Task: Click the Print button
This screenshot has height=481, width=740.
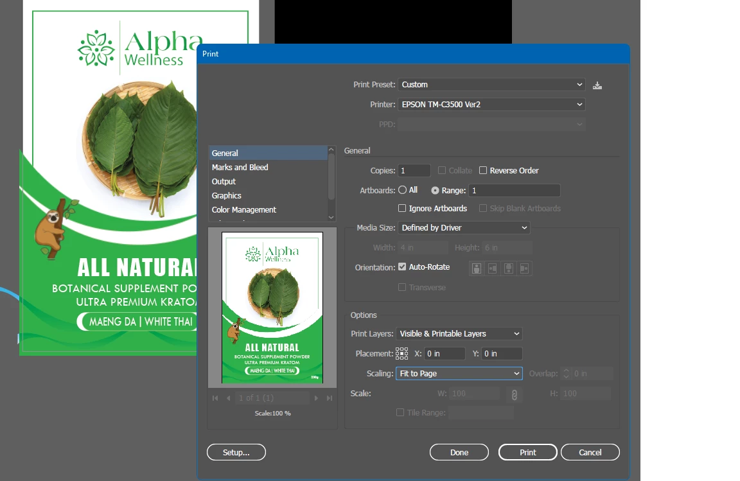Action: tap(527, 452)
